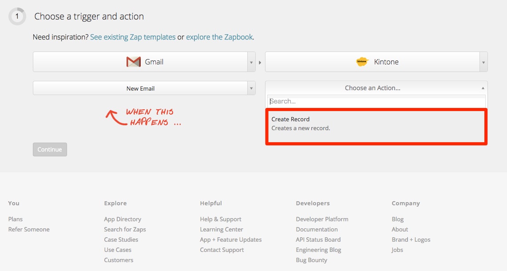Open Brand + Logos link
The width and height of the screenshot is (507, 271).
[x=411, y=239]
